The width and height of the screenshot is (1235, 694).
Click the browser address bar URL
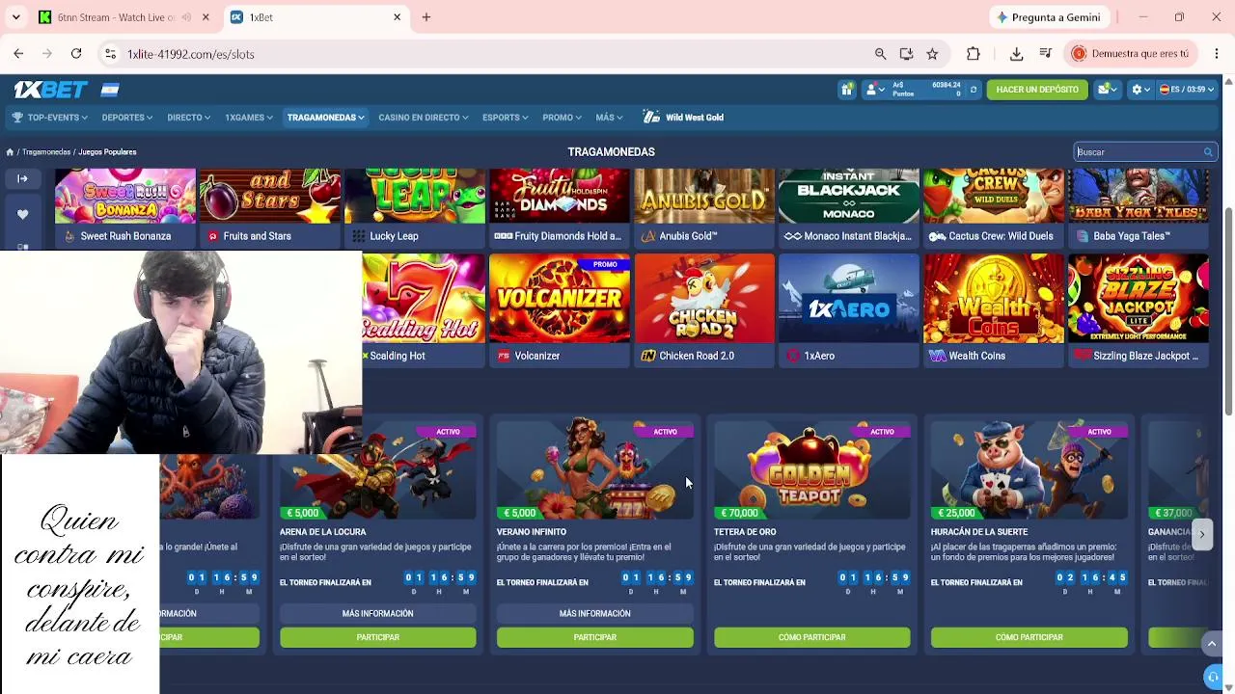[x=191, y=54]
